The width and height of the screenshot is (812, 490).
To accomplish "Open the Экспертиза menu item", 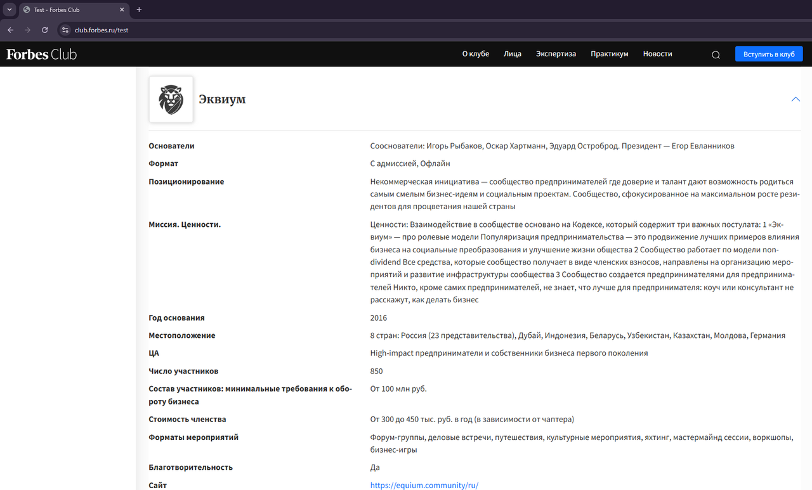I will [x=556, y=54].
